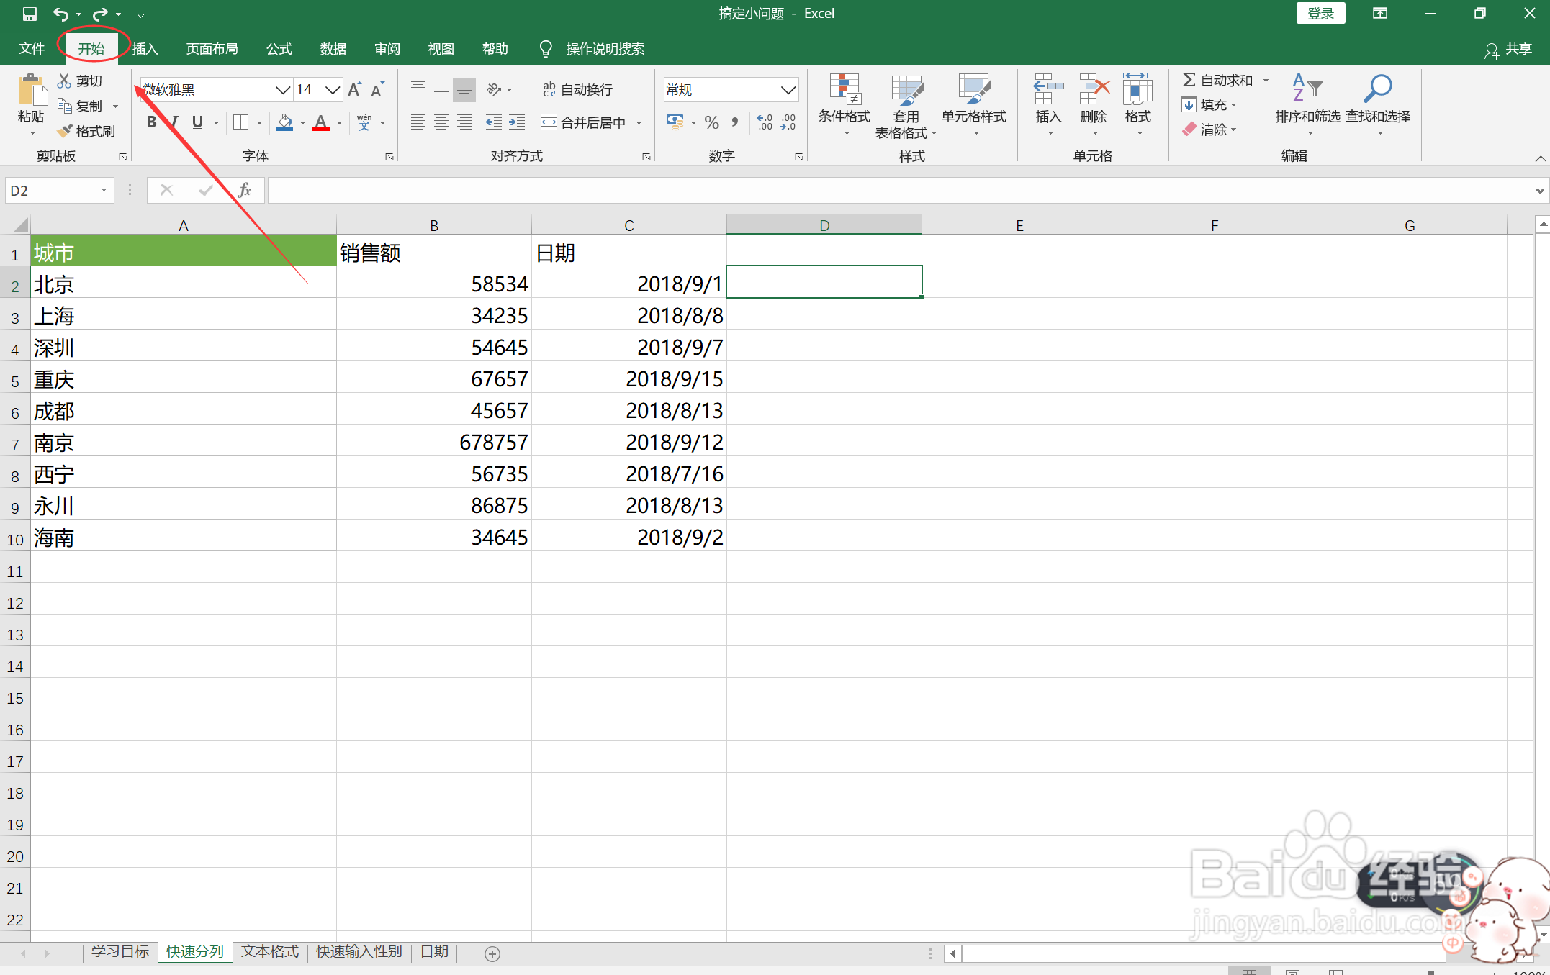The height and width of the screenshot is (975, 1550).
Task: Click the increase font size icon
Action: tap(354, 89)
